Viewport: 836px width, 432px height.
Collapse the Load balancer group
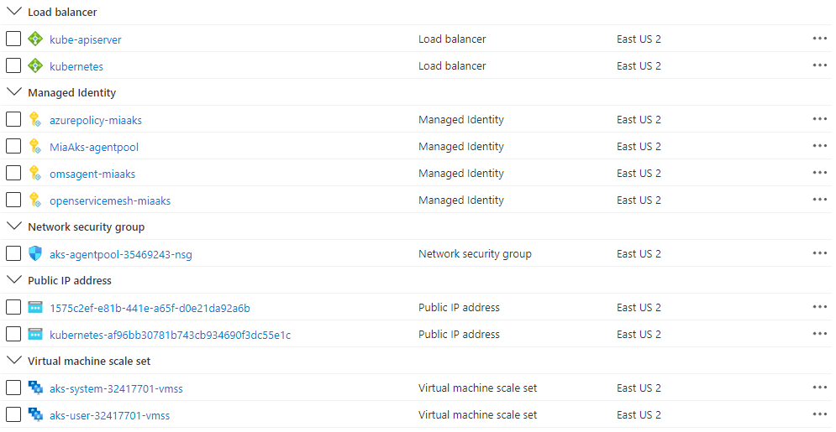13,11
